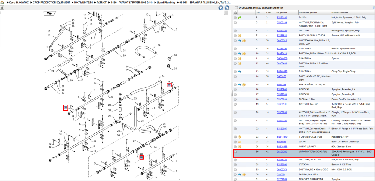This screenshot has width=375, height=181.
Task: Open part number link BN29563
Action: (x=281, y=142)
